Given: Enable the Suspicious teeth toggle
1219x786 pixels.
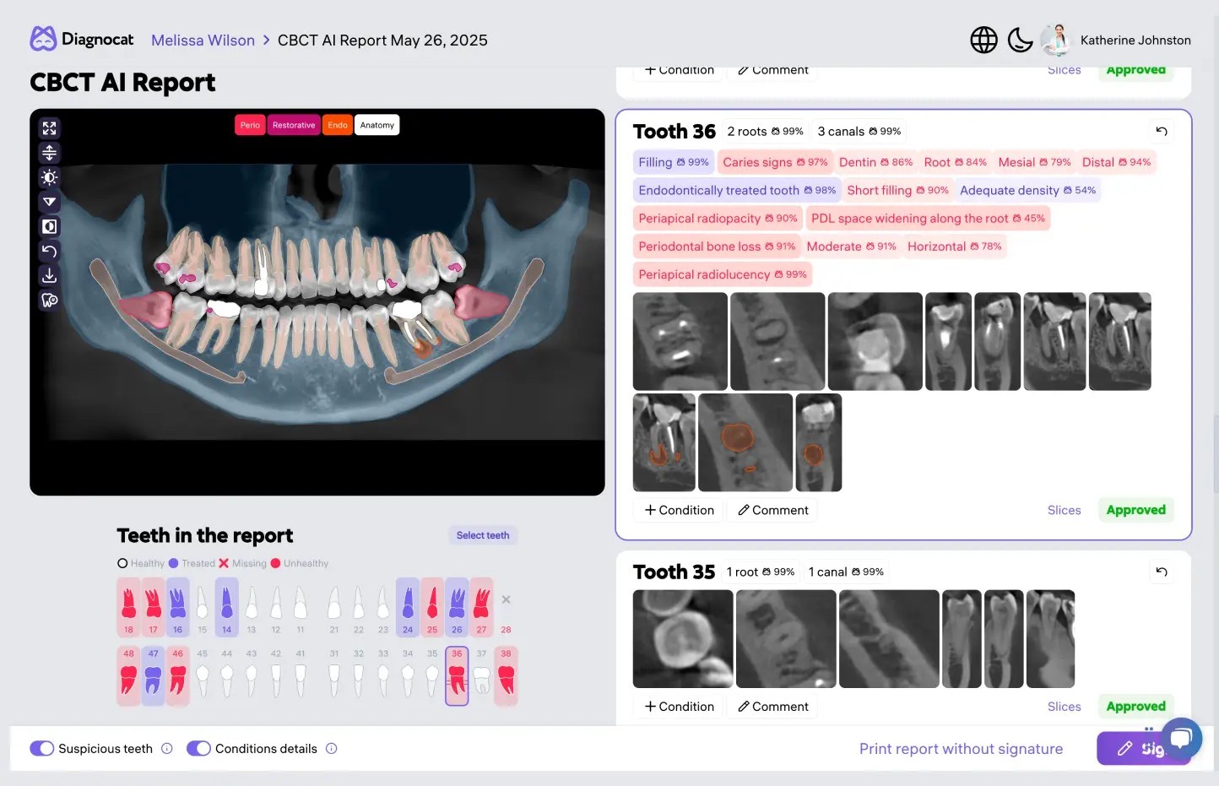Looking at the screenshot, I should pyautogui.click(x=42, y=748).
